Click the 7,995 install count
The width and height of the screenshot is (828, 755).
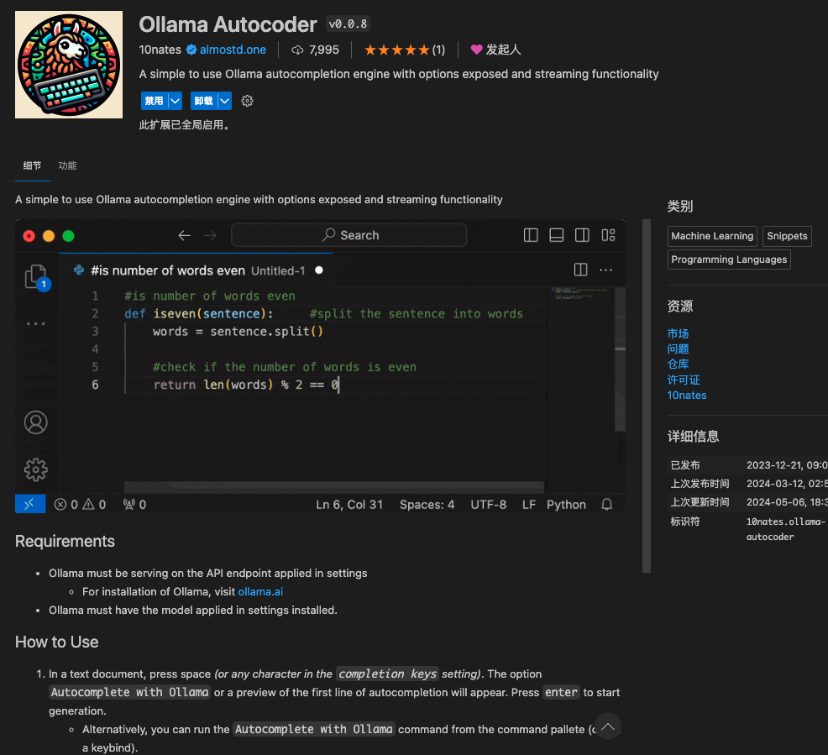click(323, 50)
